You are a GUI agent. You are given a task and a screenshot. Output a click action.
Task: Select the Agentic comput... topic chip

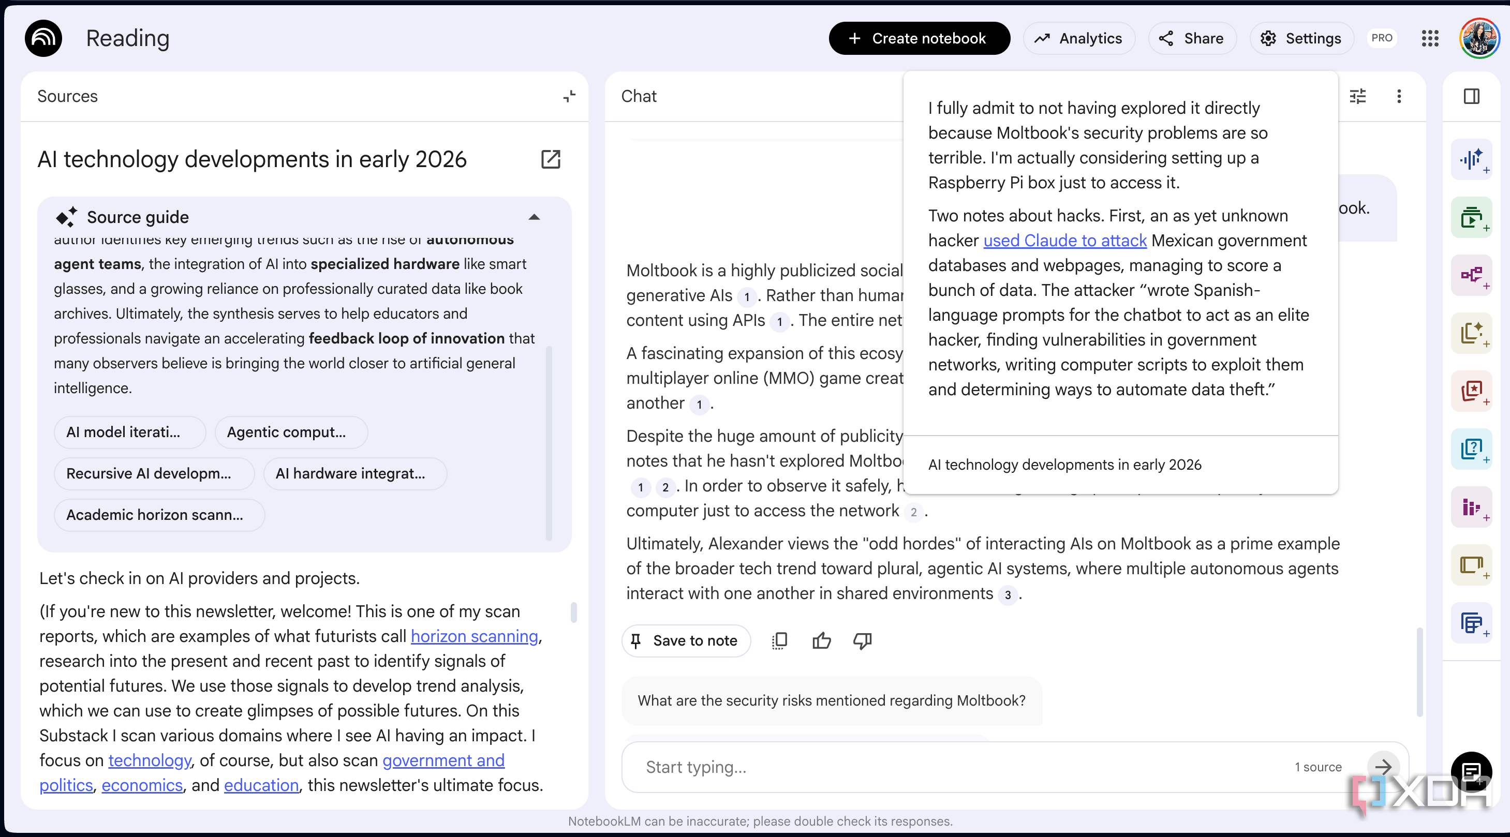291,432
